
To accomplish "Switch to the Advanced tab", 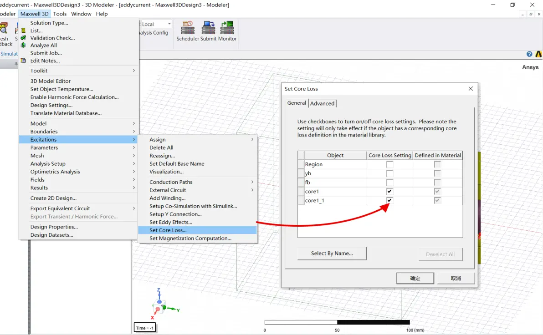I will pyautogui.click(x=323, y=103).
